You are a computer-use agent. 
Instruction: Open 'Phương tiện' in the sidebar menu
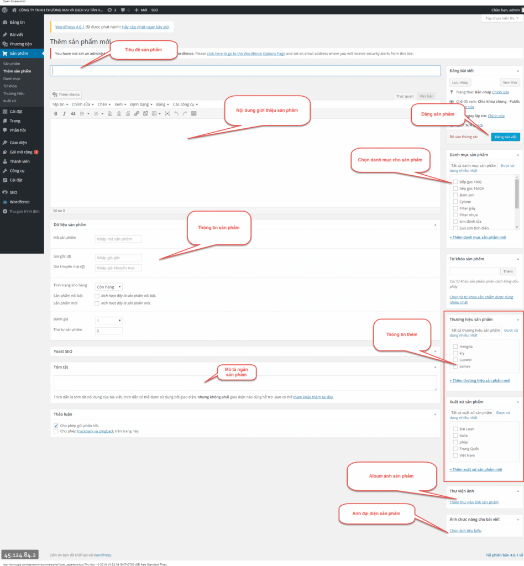pos(20,44)
